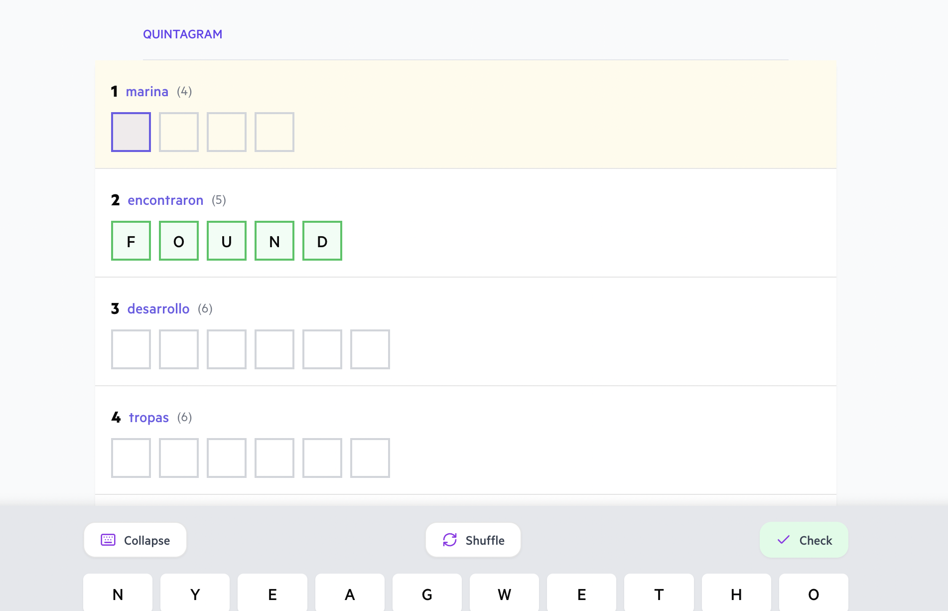Tap the E key next to Y
The height and width of the screenshot is (611, 948).
click(x=272, y=593)
